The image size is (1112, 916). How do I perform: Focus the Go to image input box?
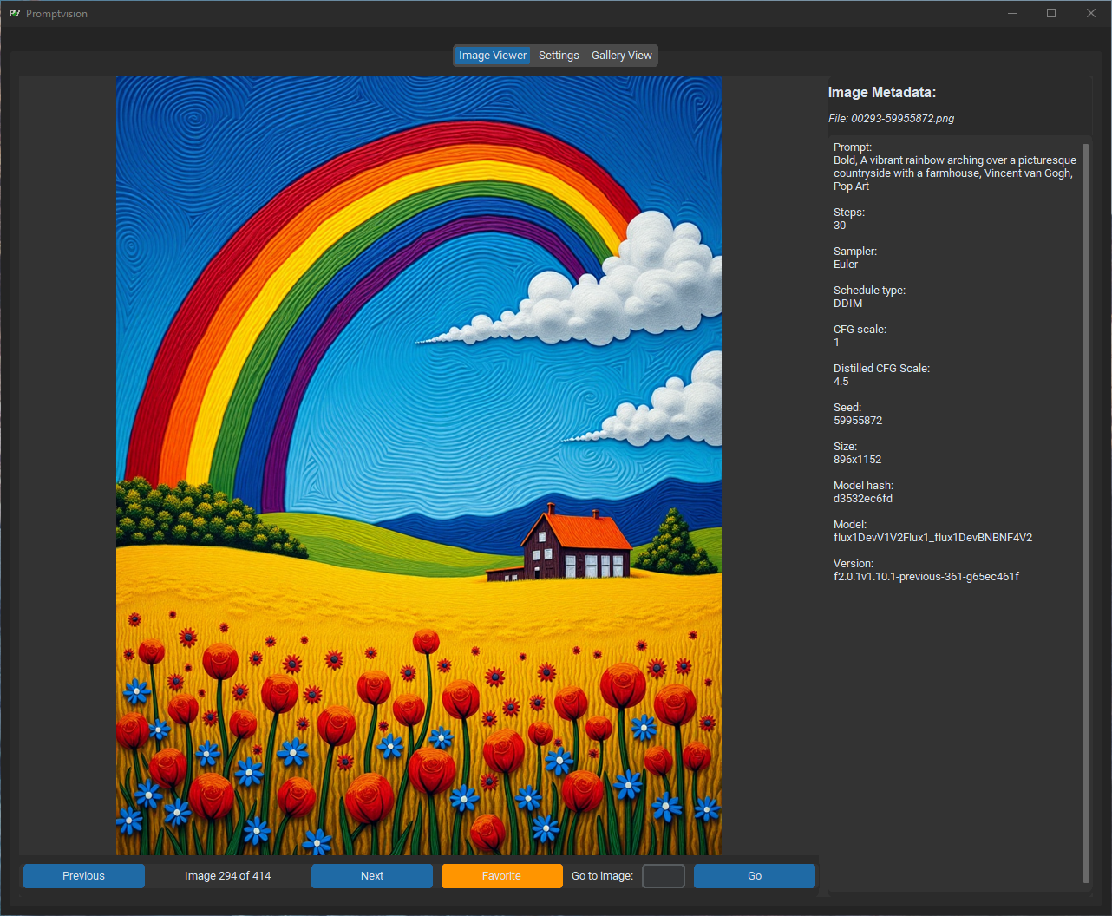click(x=663, y=876)
